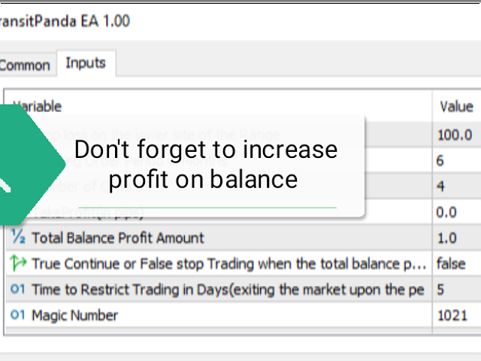The image size is (481, 361).
Task: Click the Total Balance Profit Amount icon
Action: tap(18, 238)
